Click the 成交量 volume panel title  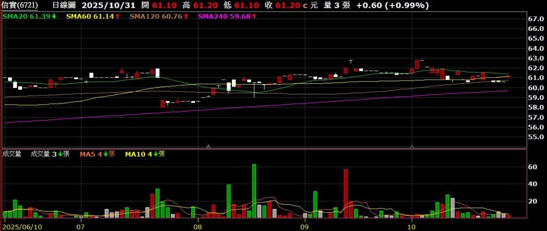[x=12, y=154]
